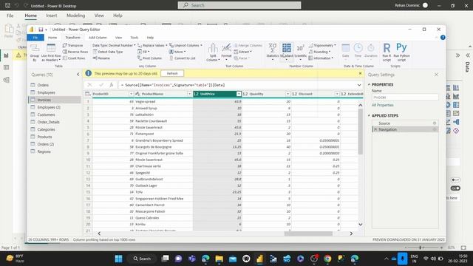Click in the formula bar
Viewport: 473px width, 266px height.
click(236, 85)
